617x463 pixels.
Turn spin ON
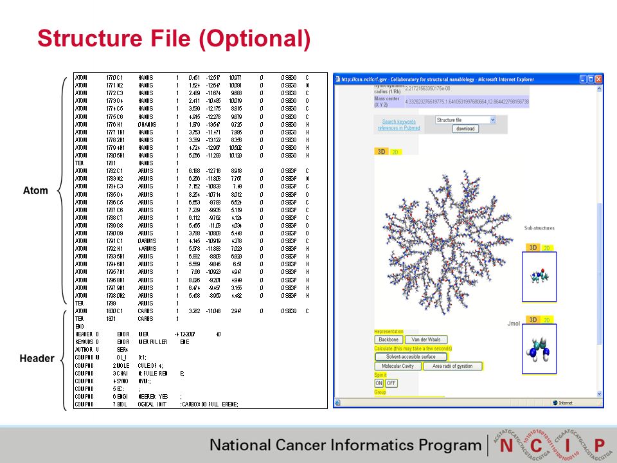pos(379,383)
